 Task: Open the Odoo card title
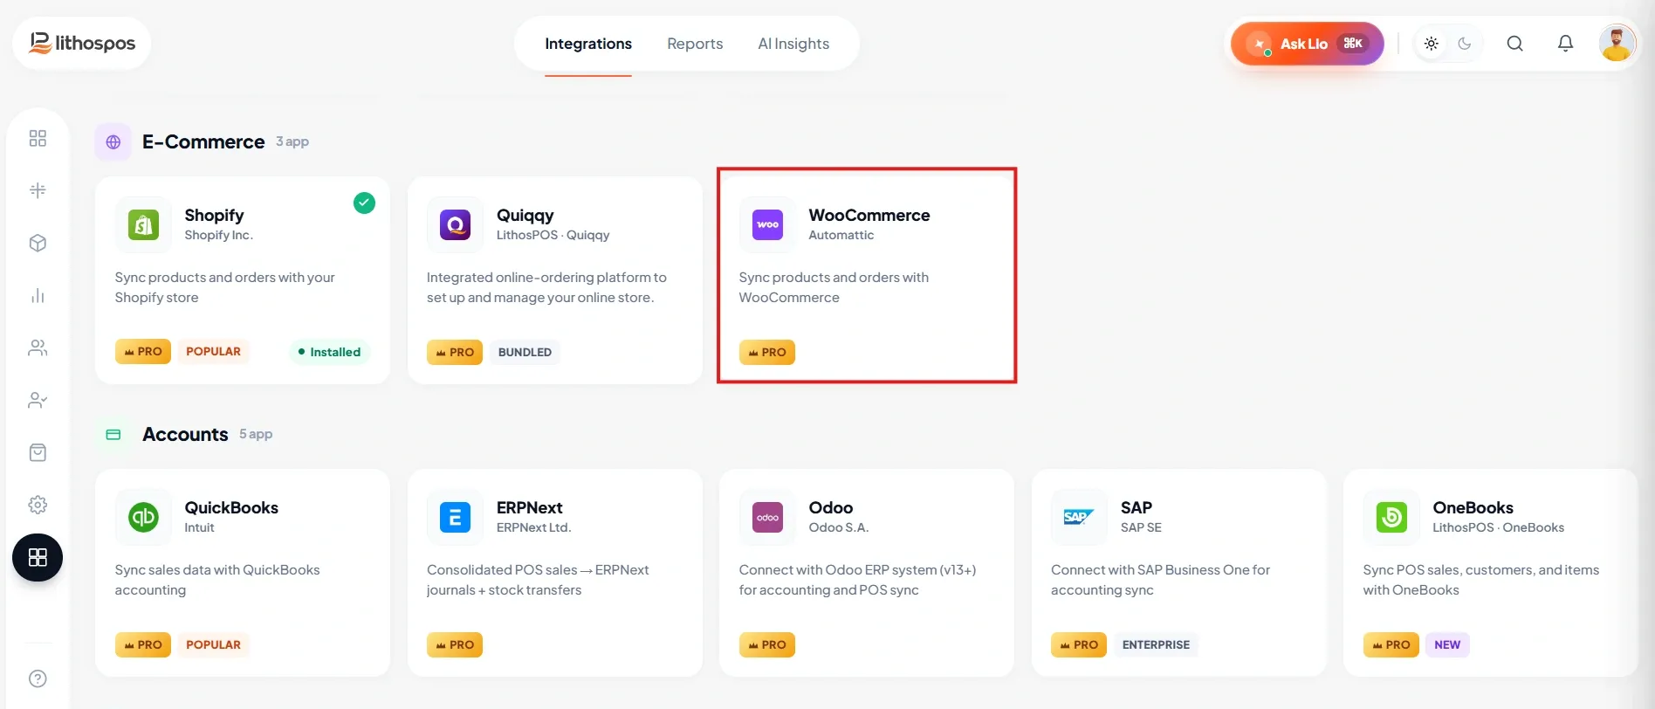point(831,507)
